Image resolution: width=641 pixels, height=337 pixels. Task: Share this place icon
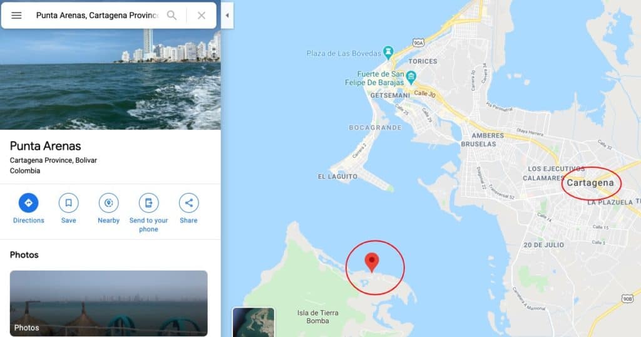(x=188, y=203)
